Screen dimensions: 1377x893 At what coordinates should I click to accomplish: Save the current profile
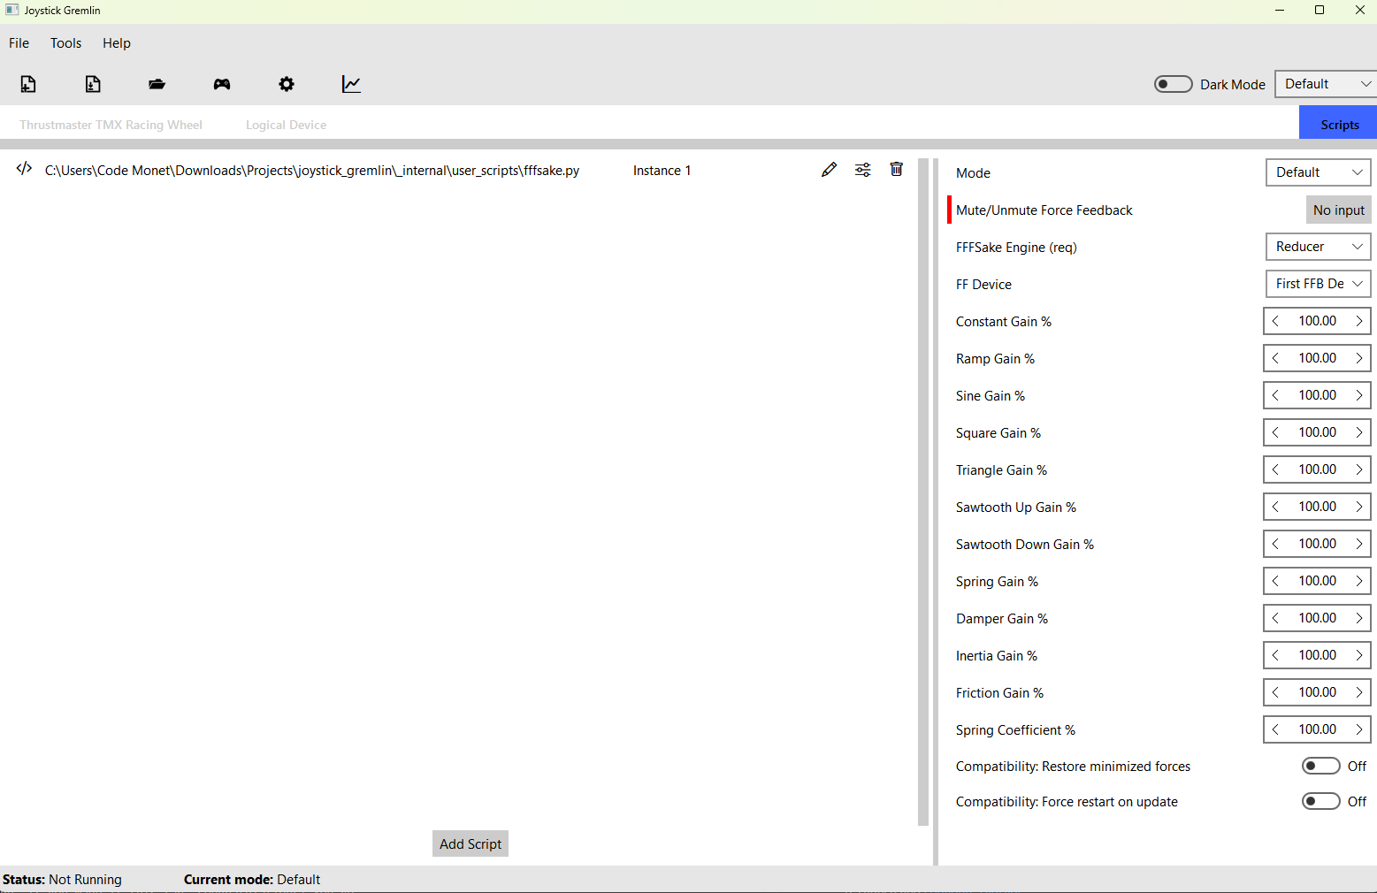92,84
